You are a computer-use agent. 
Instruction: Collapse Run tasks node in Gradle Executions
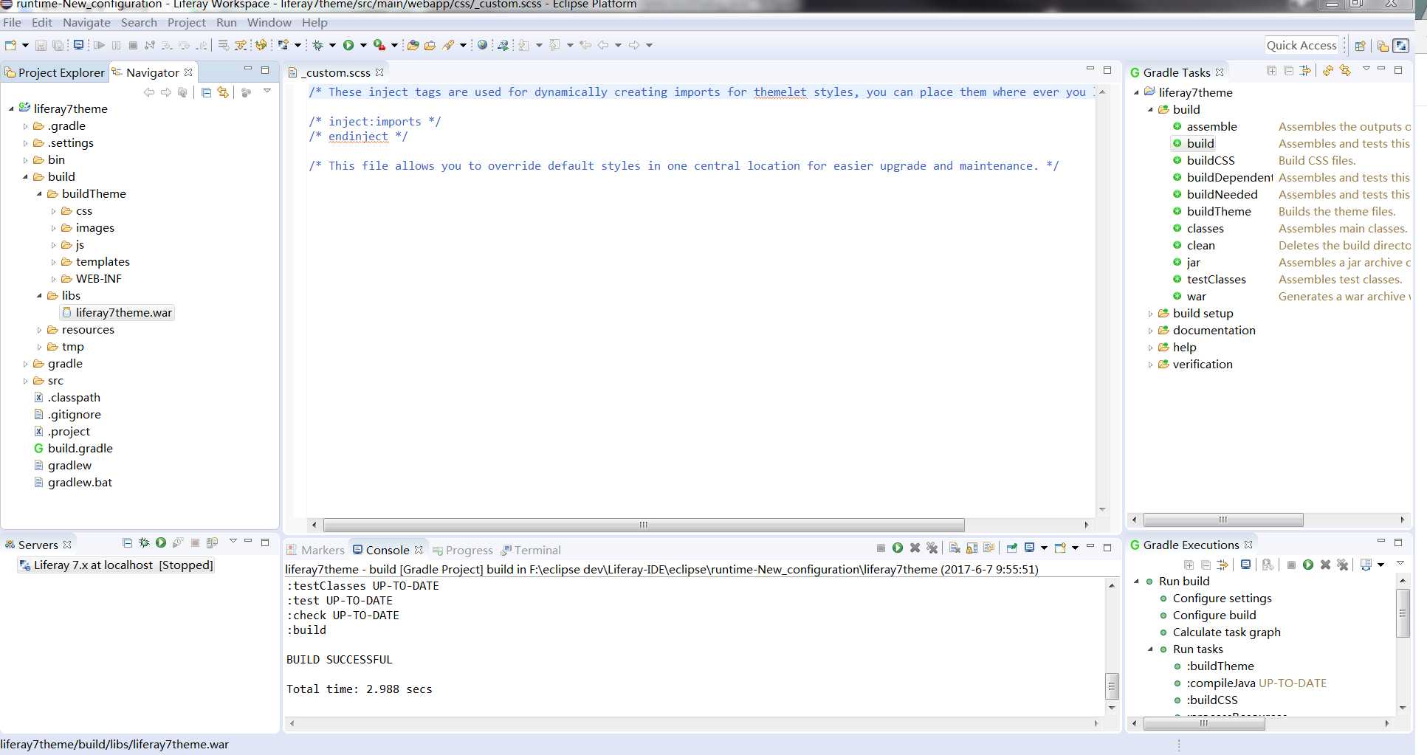coord(1150,649)
